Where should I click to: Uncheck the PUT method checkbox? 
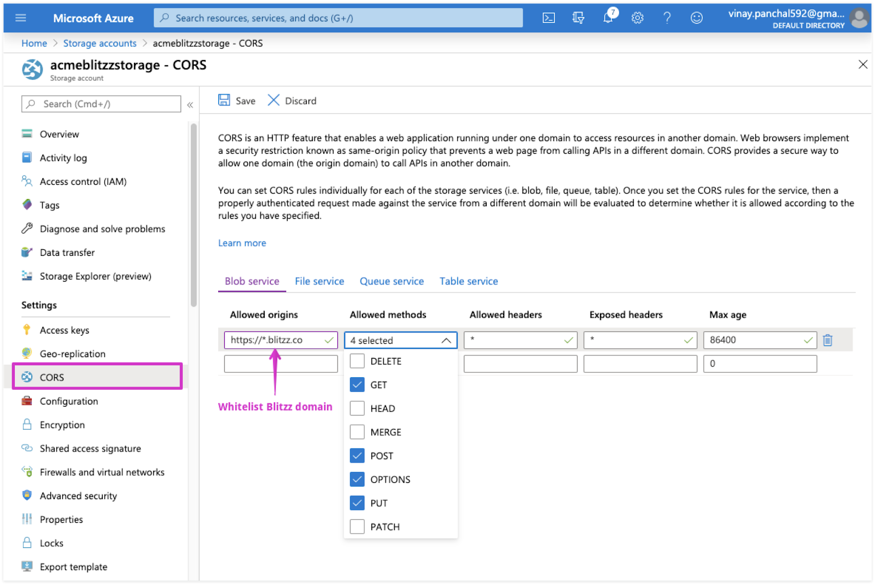coord(357,502)
